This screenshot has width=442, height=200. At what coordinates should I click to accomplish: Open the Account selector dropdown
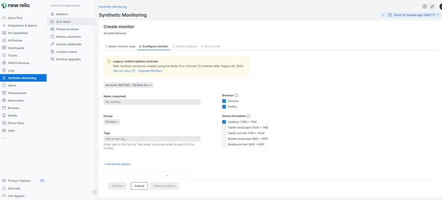(x=129, y=85)
